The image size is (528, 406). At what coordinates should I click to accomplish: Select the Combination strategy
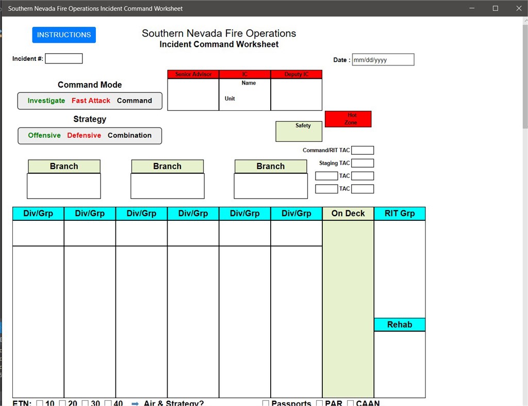pyautogui.click(x=130, y=135)
